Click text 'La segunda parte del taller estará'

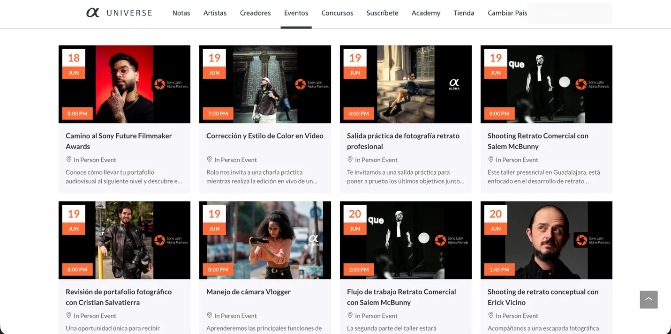coord(392,328)
